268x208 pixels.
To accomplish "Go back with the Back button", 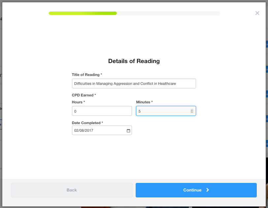I will point(72,190).
